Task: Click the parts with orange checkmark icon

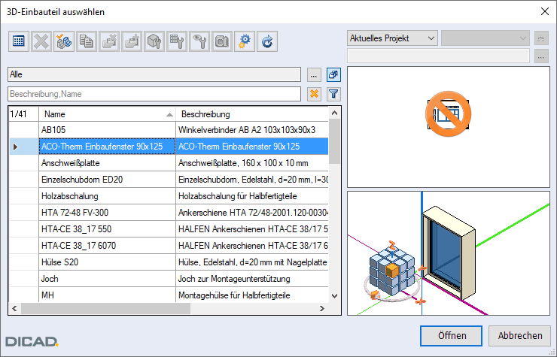Action: click(64, 41)
